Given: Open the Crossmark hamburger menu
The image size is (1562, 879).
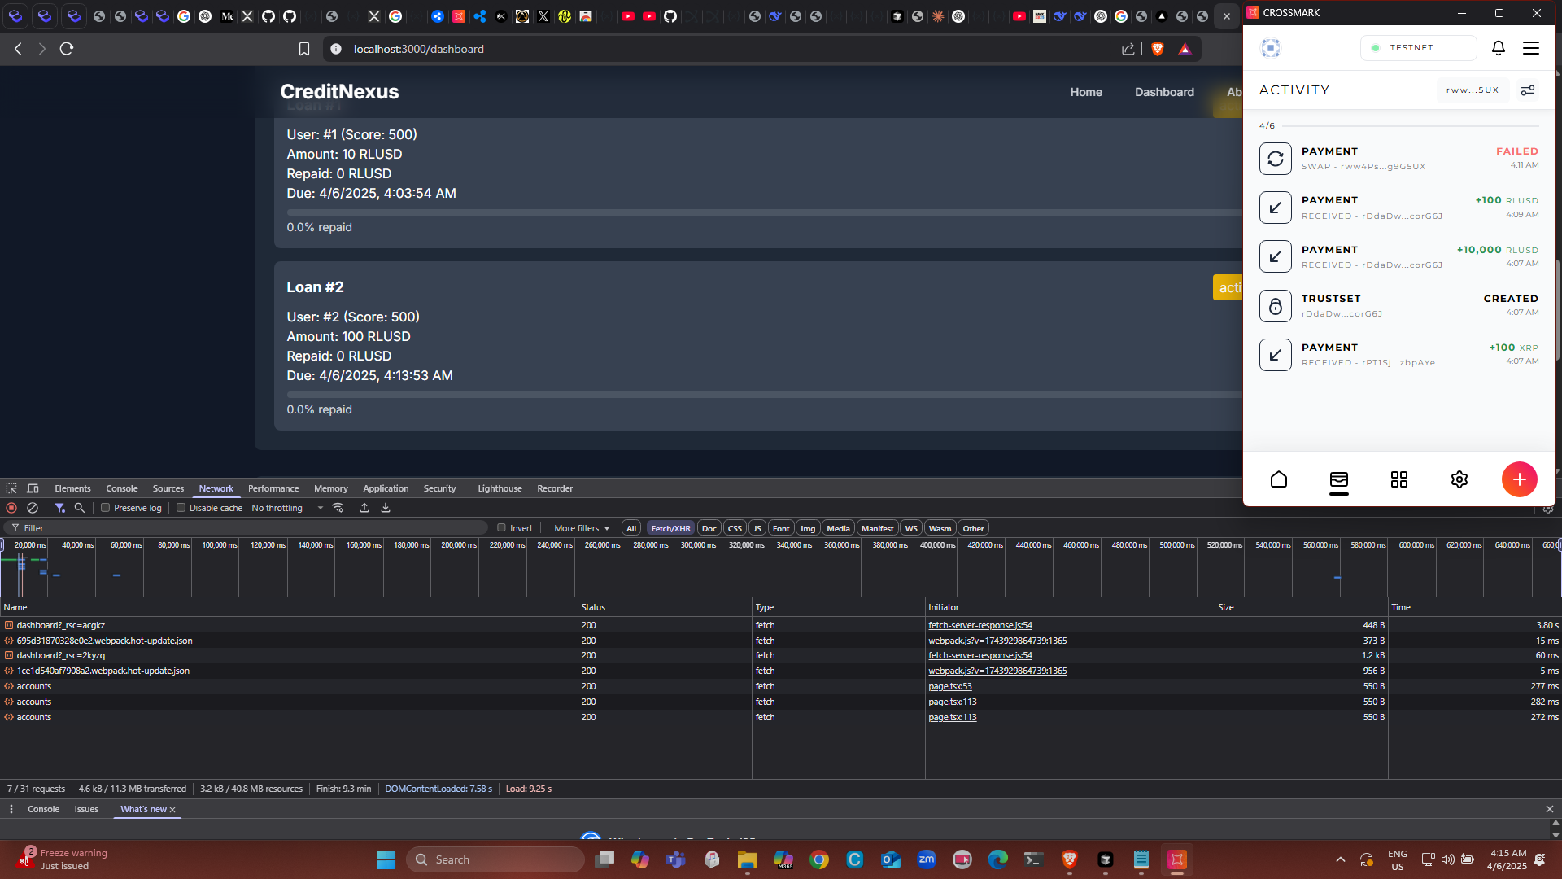Looking at the screenshot, I should pyautogui.click(x=1530, y=48).
